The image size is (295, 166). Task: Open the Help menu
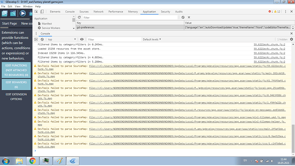click(38, 6)
